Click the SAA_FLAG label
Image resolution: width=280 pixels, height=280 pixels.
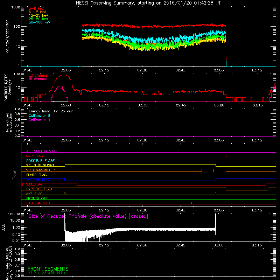pyautogui.click(x=34, y=184)
